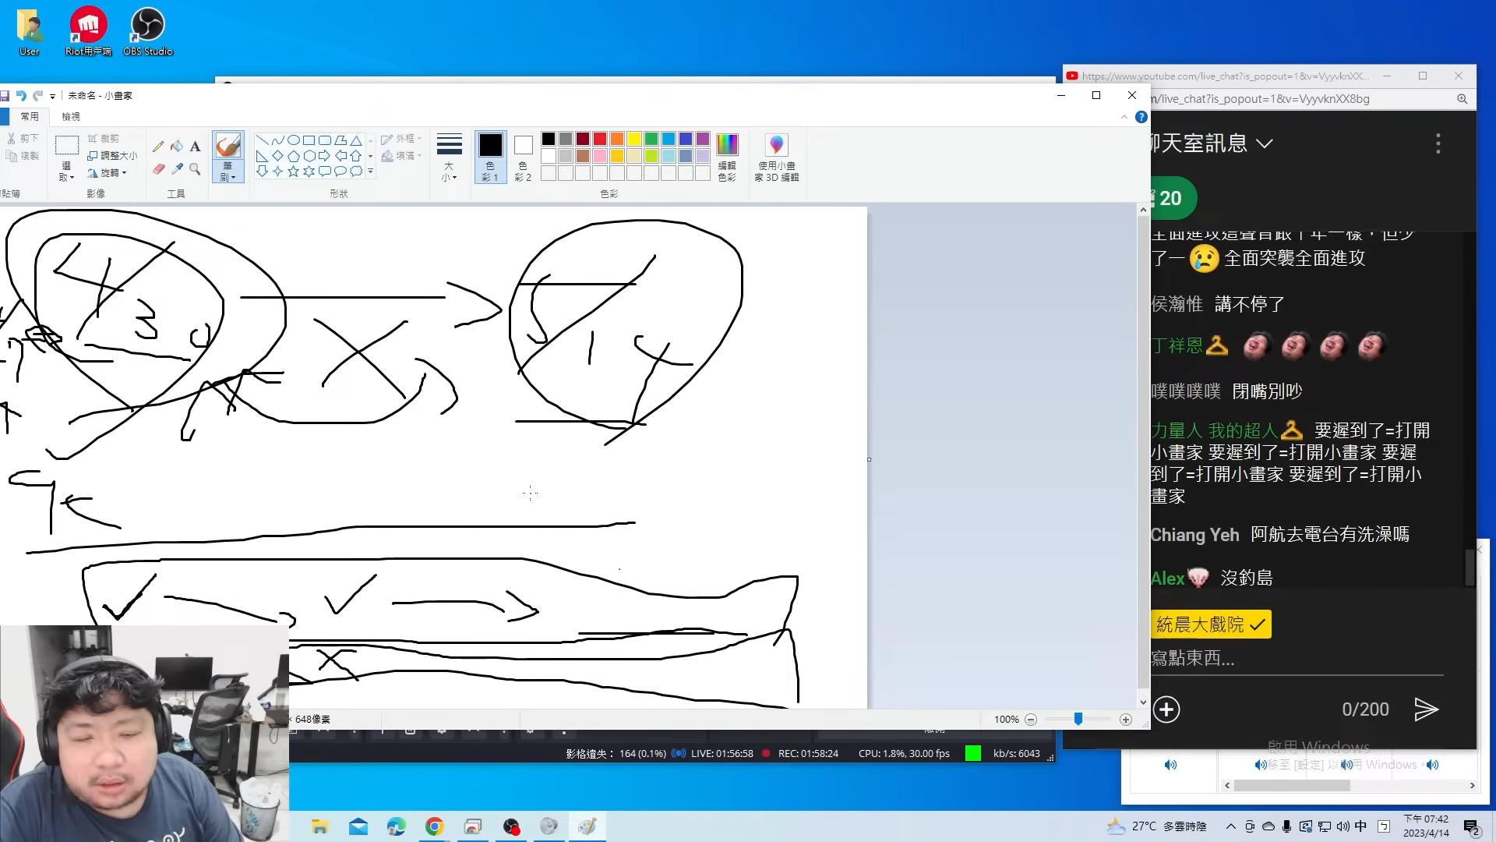Choose the yellow color swatch
The width and height of the screenshot is (1496, 842).
pos(634,139)
